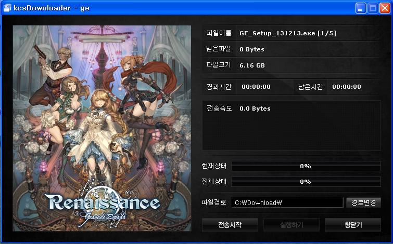Click the maximize button in title bar
This screenshot has height=244, width=393.
pyautogui.click(x=373, y=8)
